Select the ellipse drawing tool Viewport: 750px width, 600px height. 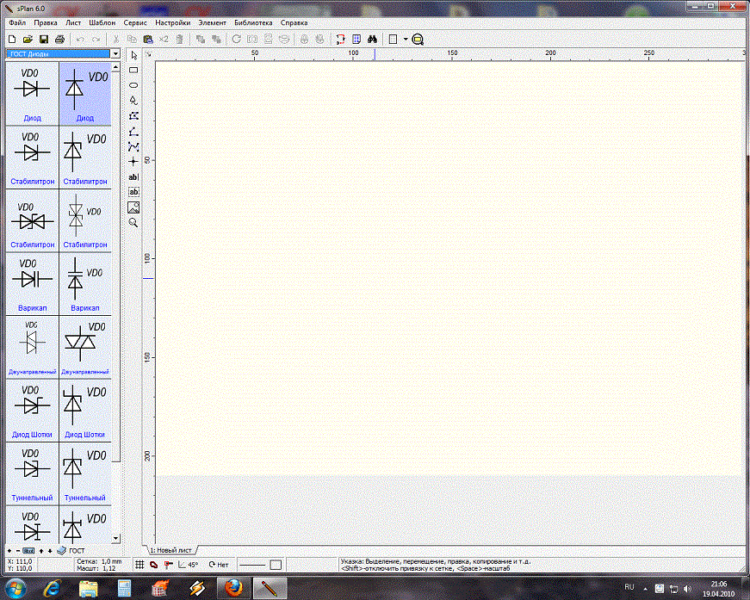coord(133,85)
